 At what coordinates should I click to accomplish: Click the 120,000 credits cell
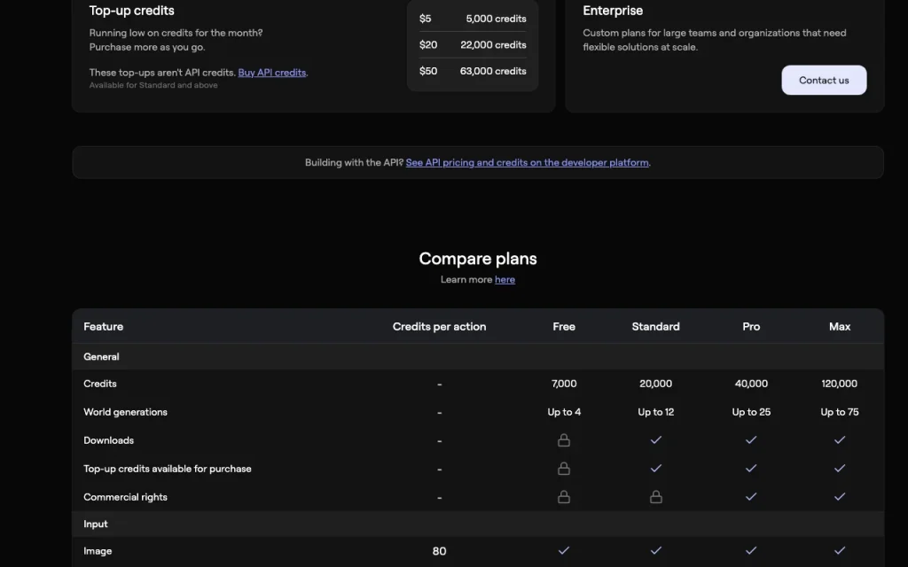tap(839, 384)
